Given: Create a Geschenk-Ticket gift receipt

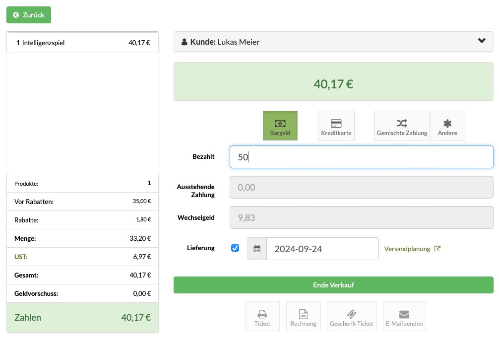Looking at the screenshot, I should pyautogui.click(x=352, y=316).
